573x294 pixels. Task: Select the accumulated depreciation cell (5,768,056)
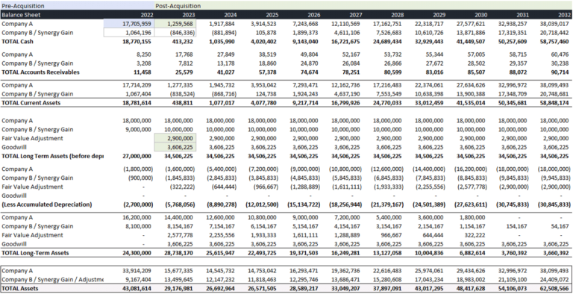179,204
